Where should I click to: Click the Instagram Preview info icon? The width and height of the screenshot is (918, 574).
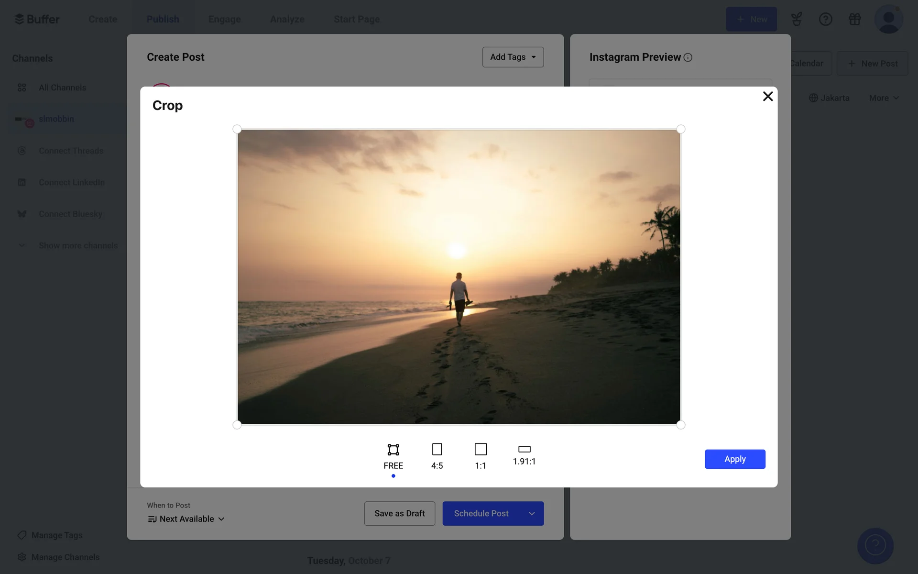[x=688, y=57]
